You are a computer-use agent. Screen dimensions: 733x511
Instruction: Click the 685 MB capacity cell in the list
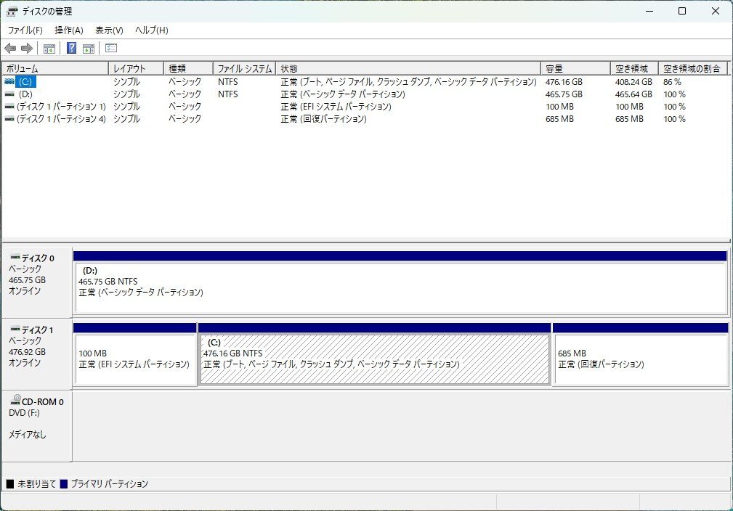pos(559,118)
